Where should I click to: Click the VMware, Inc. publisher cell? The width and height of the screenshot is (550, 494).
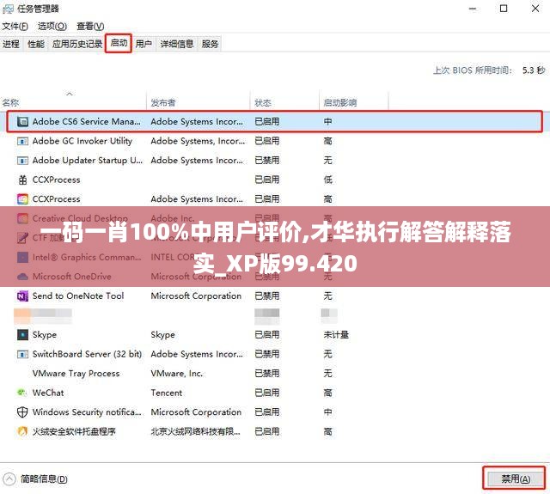click(176, 374)
